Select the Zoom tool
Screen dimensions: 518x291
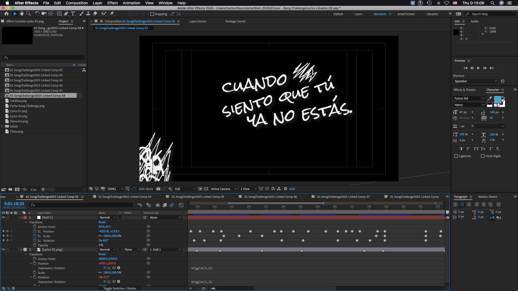coord(29,14)
